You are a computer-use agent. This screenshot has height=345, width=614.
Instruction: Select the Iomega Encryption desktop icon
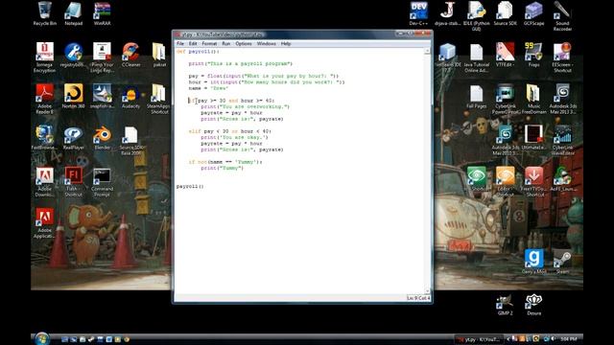pyautogui.click(x=45, y=57)
